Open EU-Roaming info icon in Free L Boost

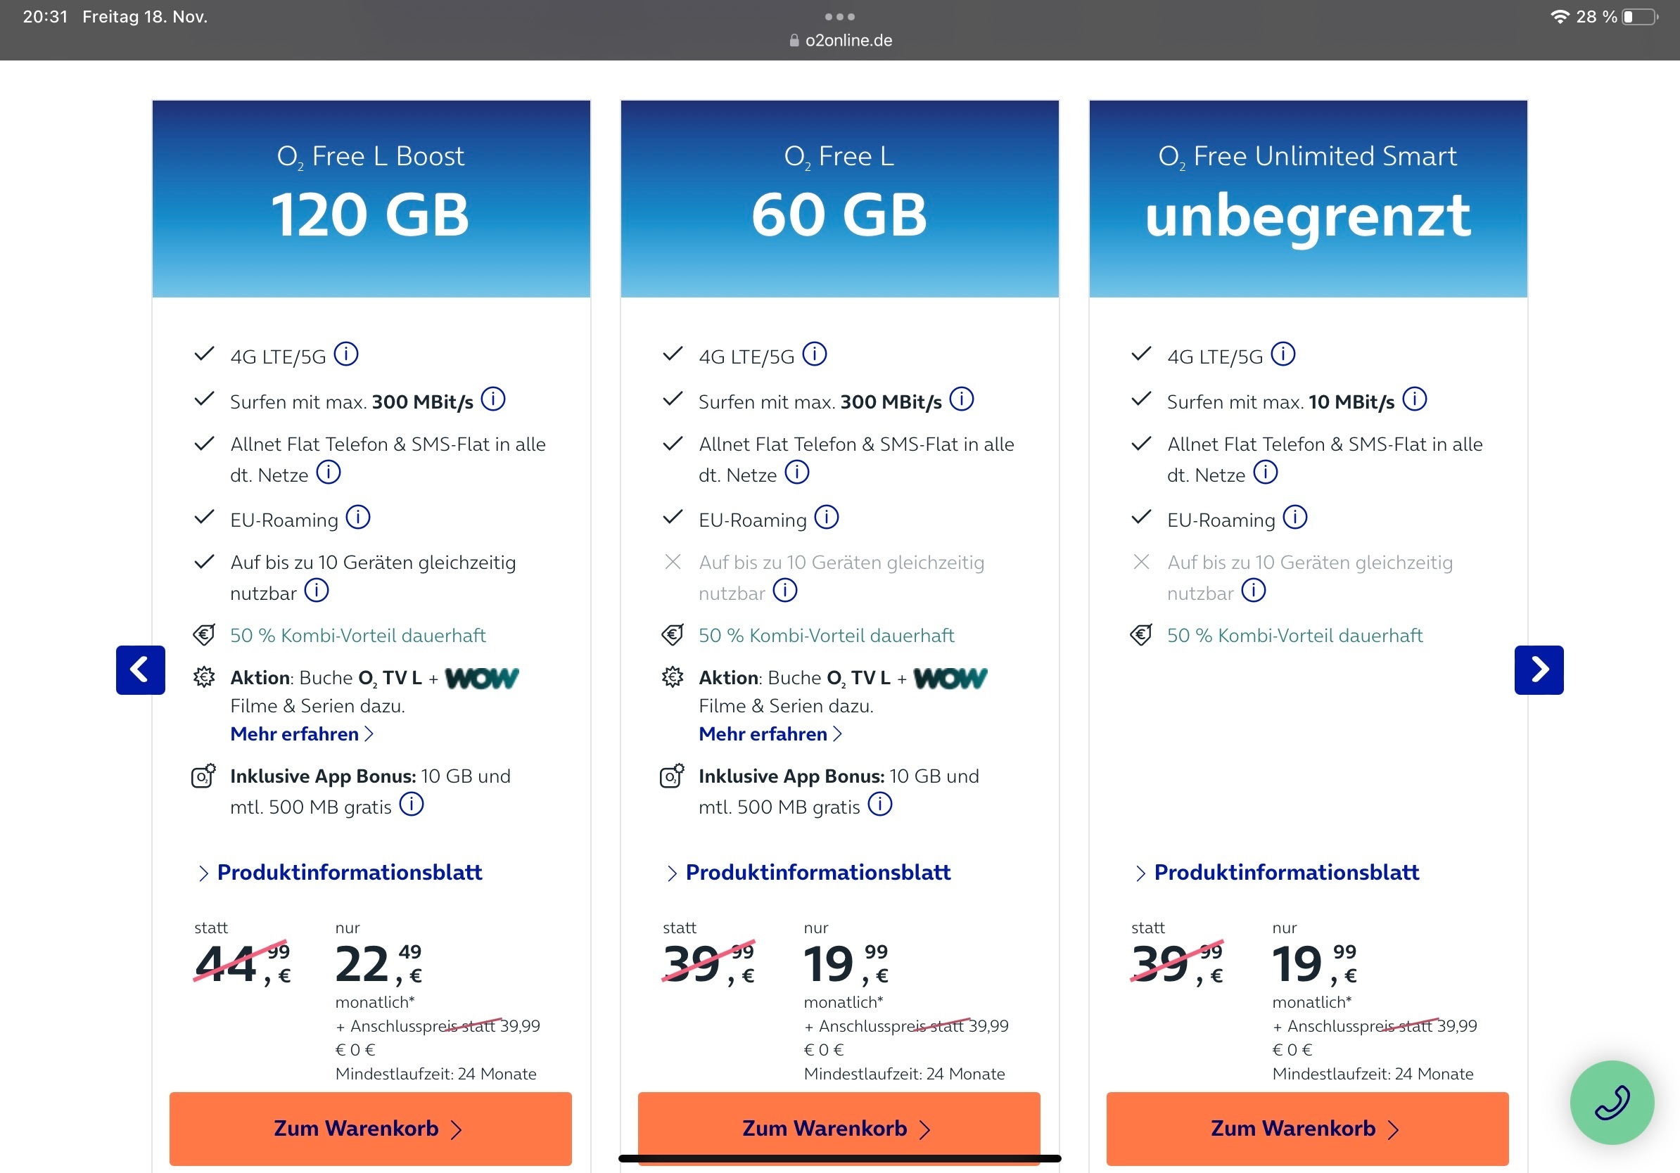[358, 518]
